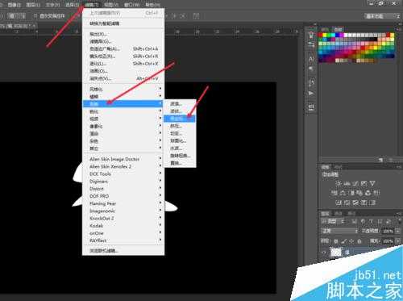The image size is (403, 301).
Task: Enable Lock transparent pixels in Layers panel
Action: pyautogui.click(x=335, y=241)
